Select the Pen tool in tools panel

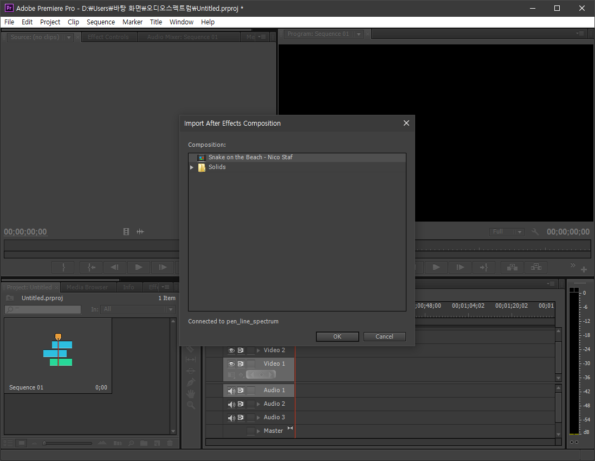click(191, 382)
